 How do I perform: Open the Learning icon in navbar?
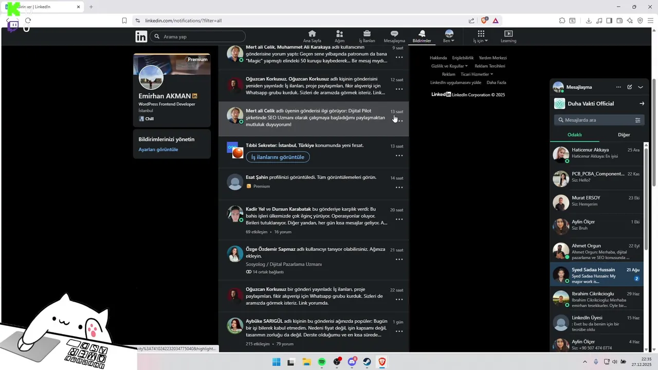508,36
